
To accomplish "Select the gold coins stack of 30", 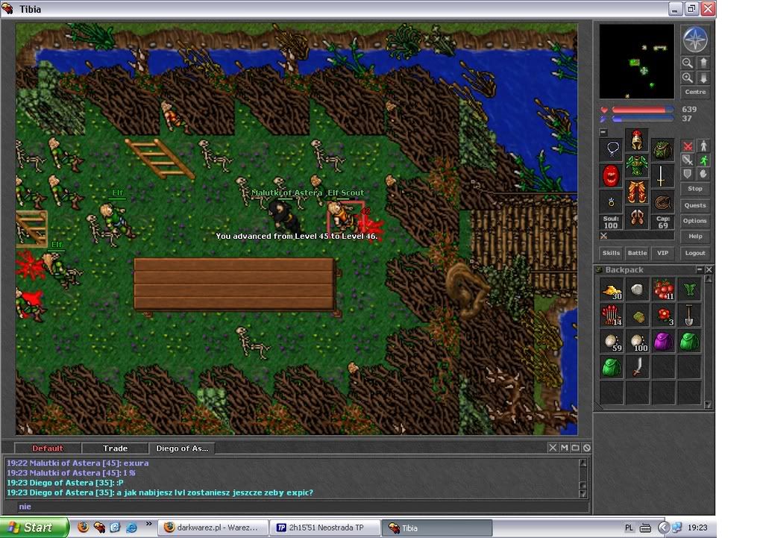I will [x=612, y=290].
